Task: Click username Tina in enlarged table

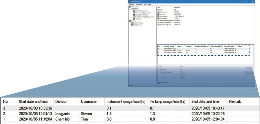Action: tap(84, 119)
